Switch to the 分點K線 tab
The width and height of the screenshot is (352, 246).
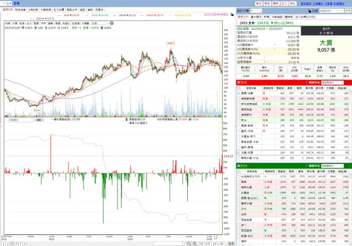[x=33, y=10]
